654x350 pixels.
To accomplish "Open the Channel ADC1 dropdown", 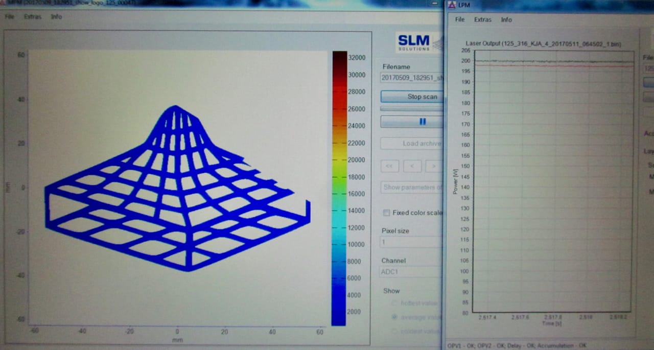I will coord(411,272).
